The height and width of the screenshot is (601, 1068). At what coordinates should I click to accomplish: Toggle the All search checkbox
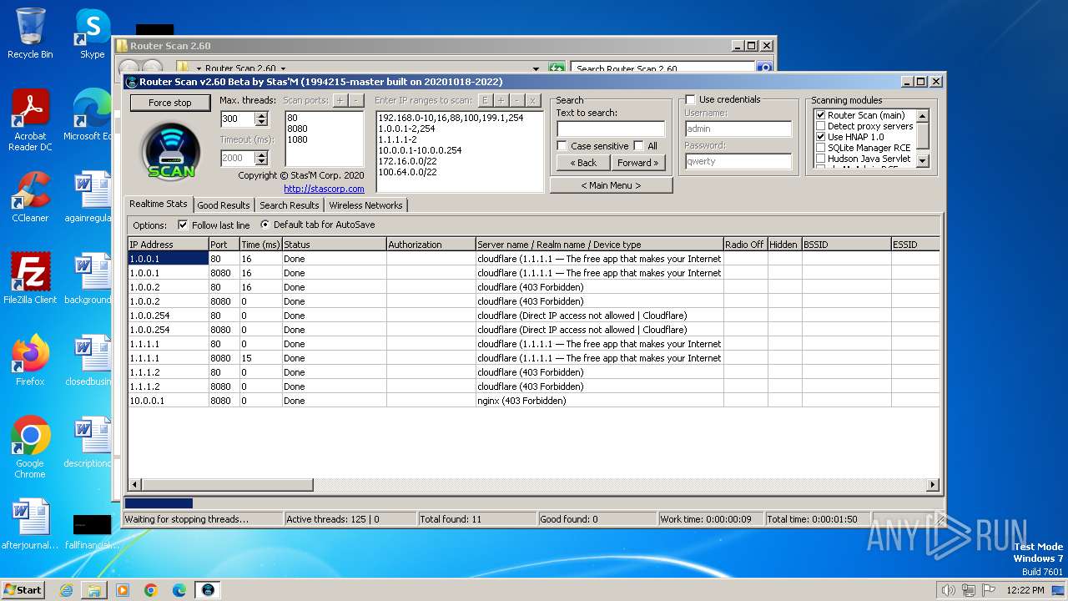pyautogui.click(x=638, y=146)
